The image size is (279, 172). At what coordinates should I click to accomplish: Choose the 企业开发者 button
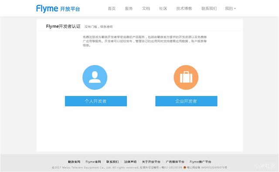click(x=186, y=101)
